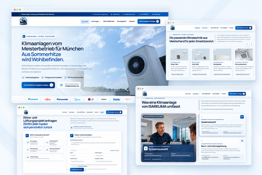Expand Leistungen menu in the Klimatechnik product window

pyautogui.click(x=205, y=28)
